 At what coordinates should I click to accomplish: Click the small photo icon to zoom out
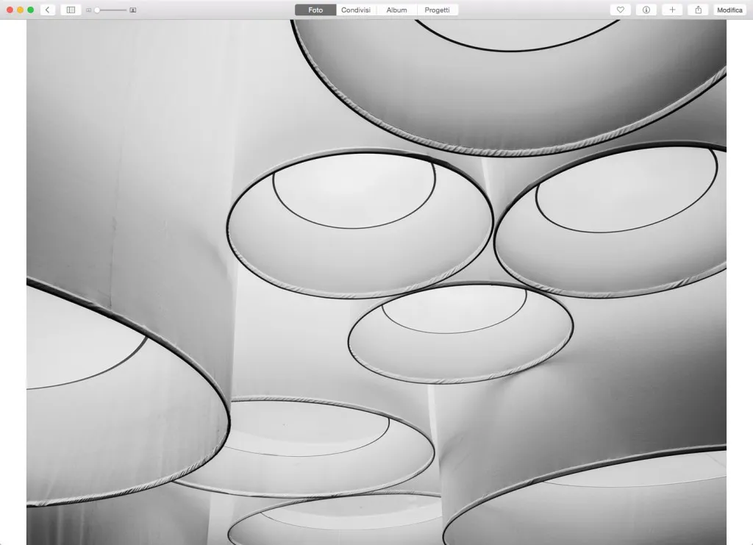[88, 10]
